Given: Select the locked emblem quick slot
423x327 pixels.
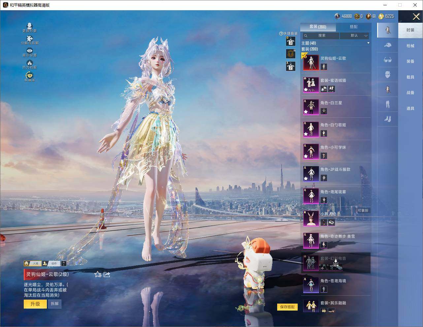Looking at the screenshot, I should 290,54.
